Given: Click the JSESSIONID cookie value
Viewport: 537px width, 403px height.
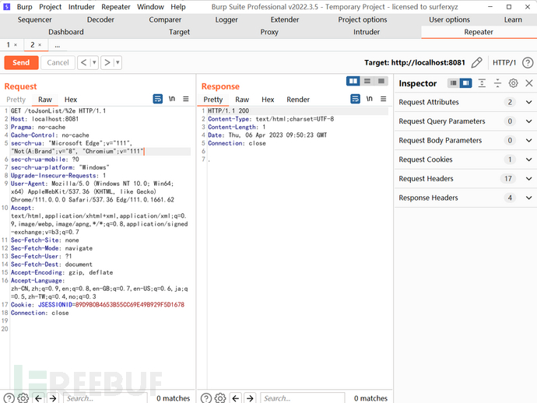Looking at the screenshot, I should tap(130, 305).
